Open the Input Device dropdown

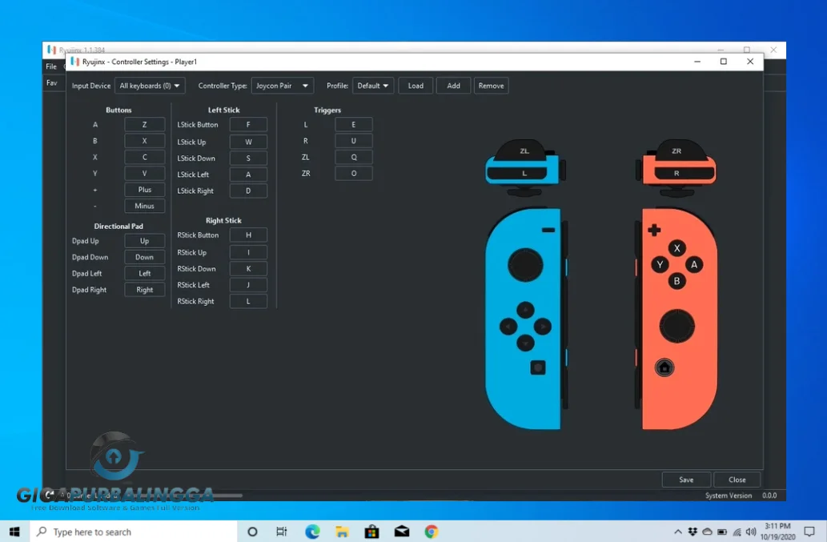150,86
